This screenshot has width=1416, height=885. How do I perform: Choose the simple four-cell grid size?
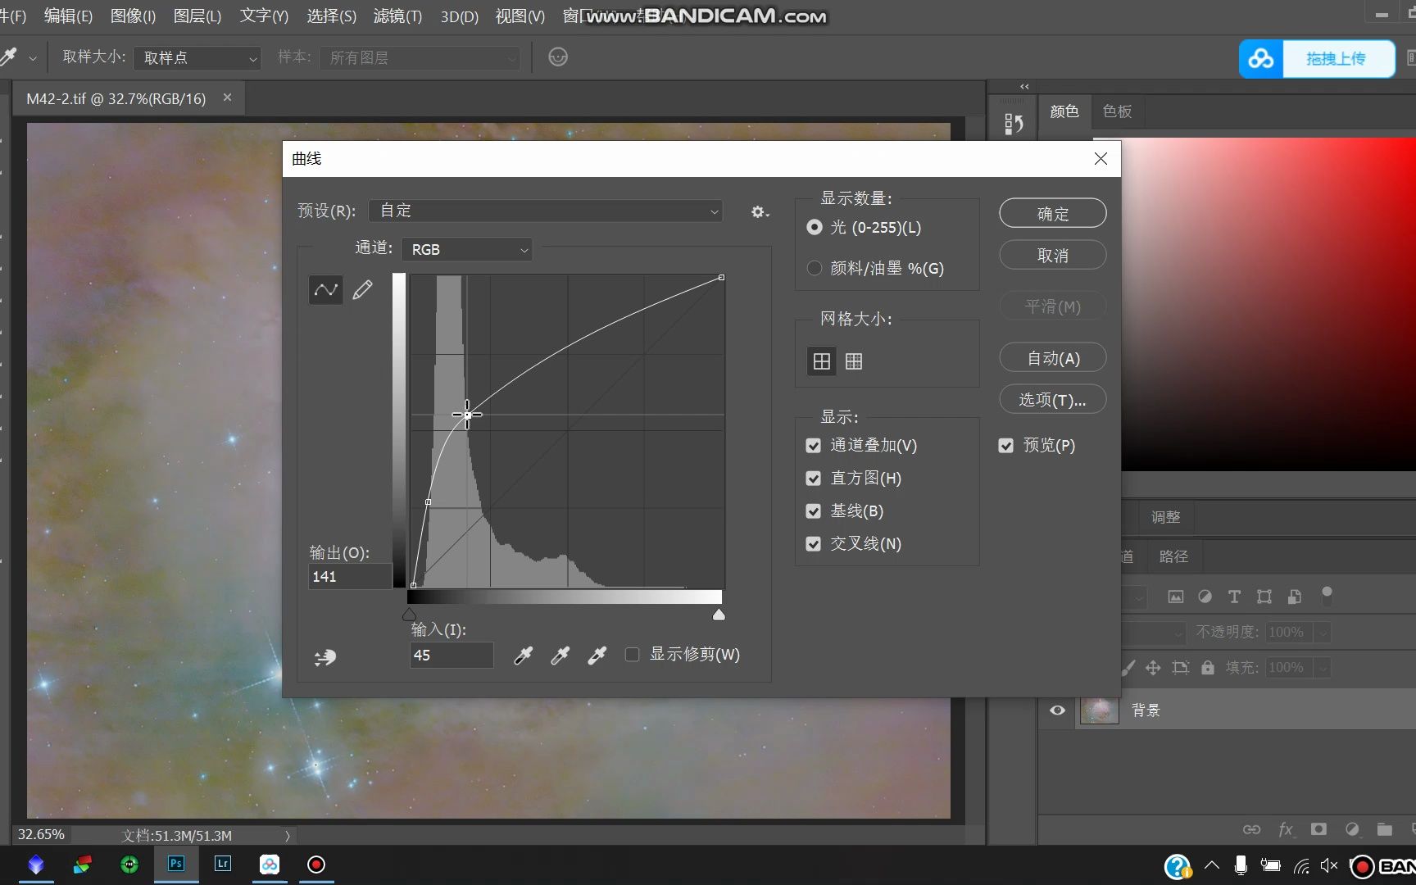click(821, 361)
